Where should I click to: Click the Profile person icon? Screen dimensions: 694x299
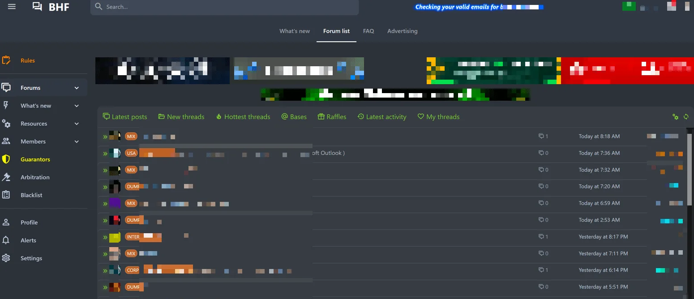(6, 222)
